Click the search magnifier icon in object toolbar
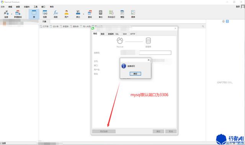Viewport: 245px width, 145px height. [203, 26]
